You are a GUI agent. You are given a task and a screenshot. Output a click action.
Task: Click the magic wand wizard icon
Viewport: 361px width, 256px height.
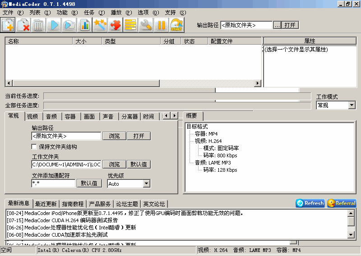(x=100, y=25)
